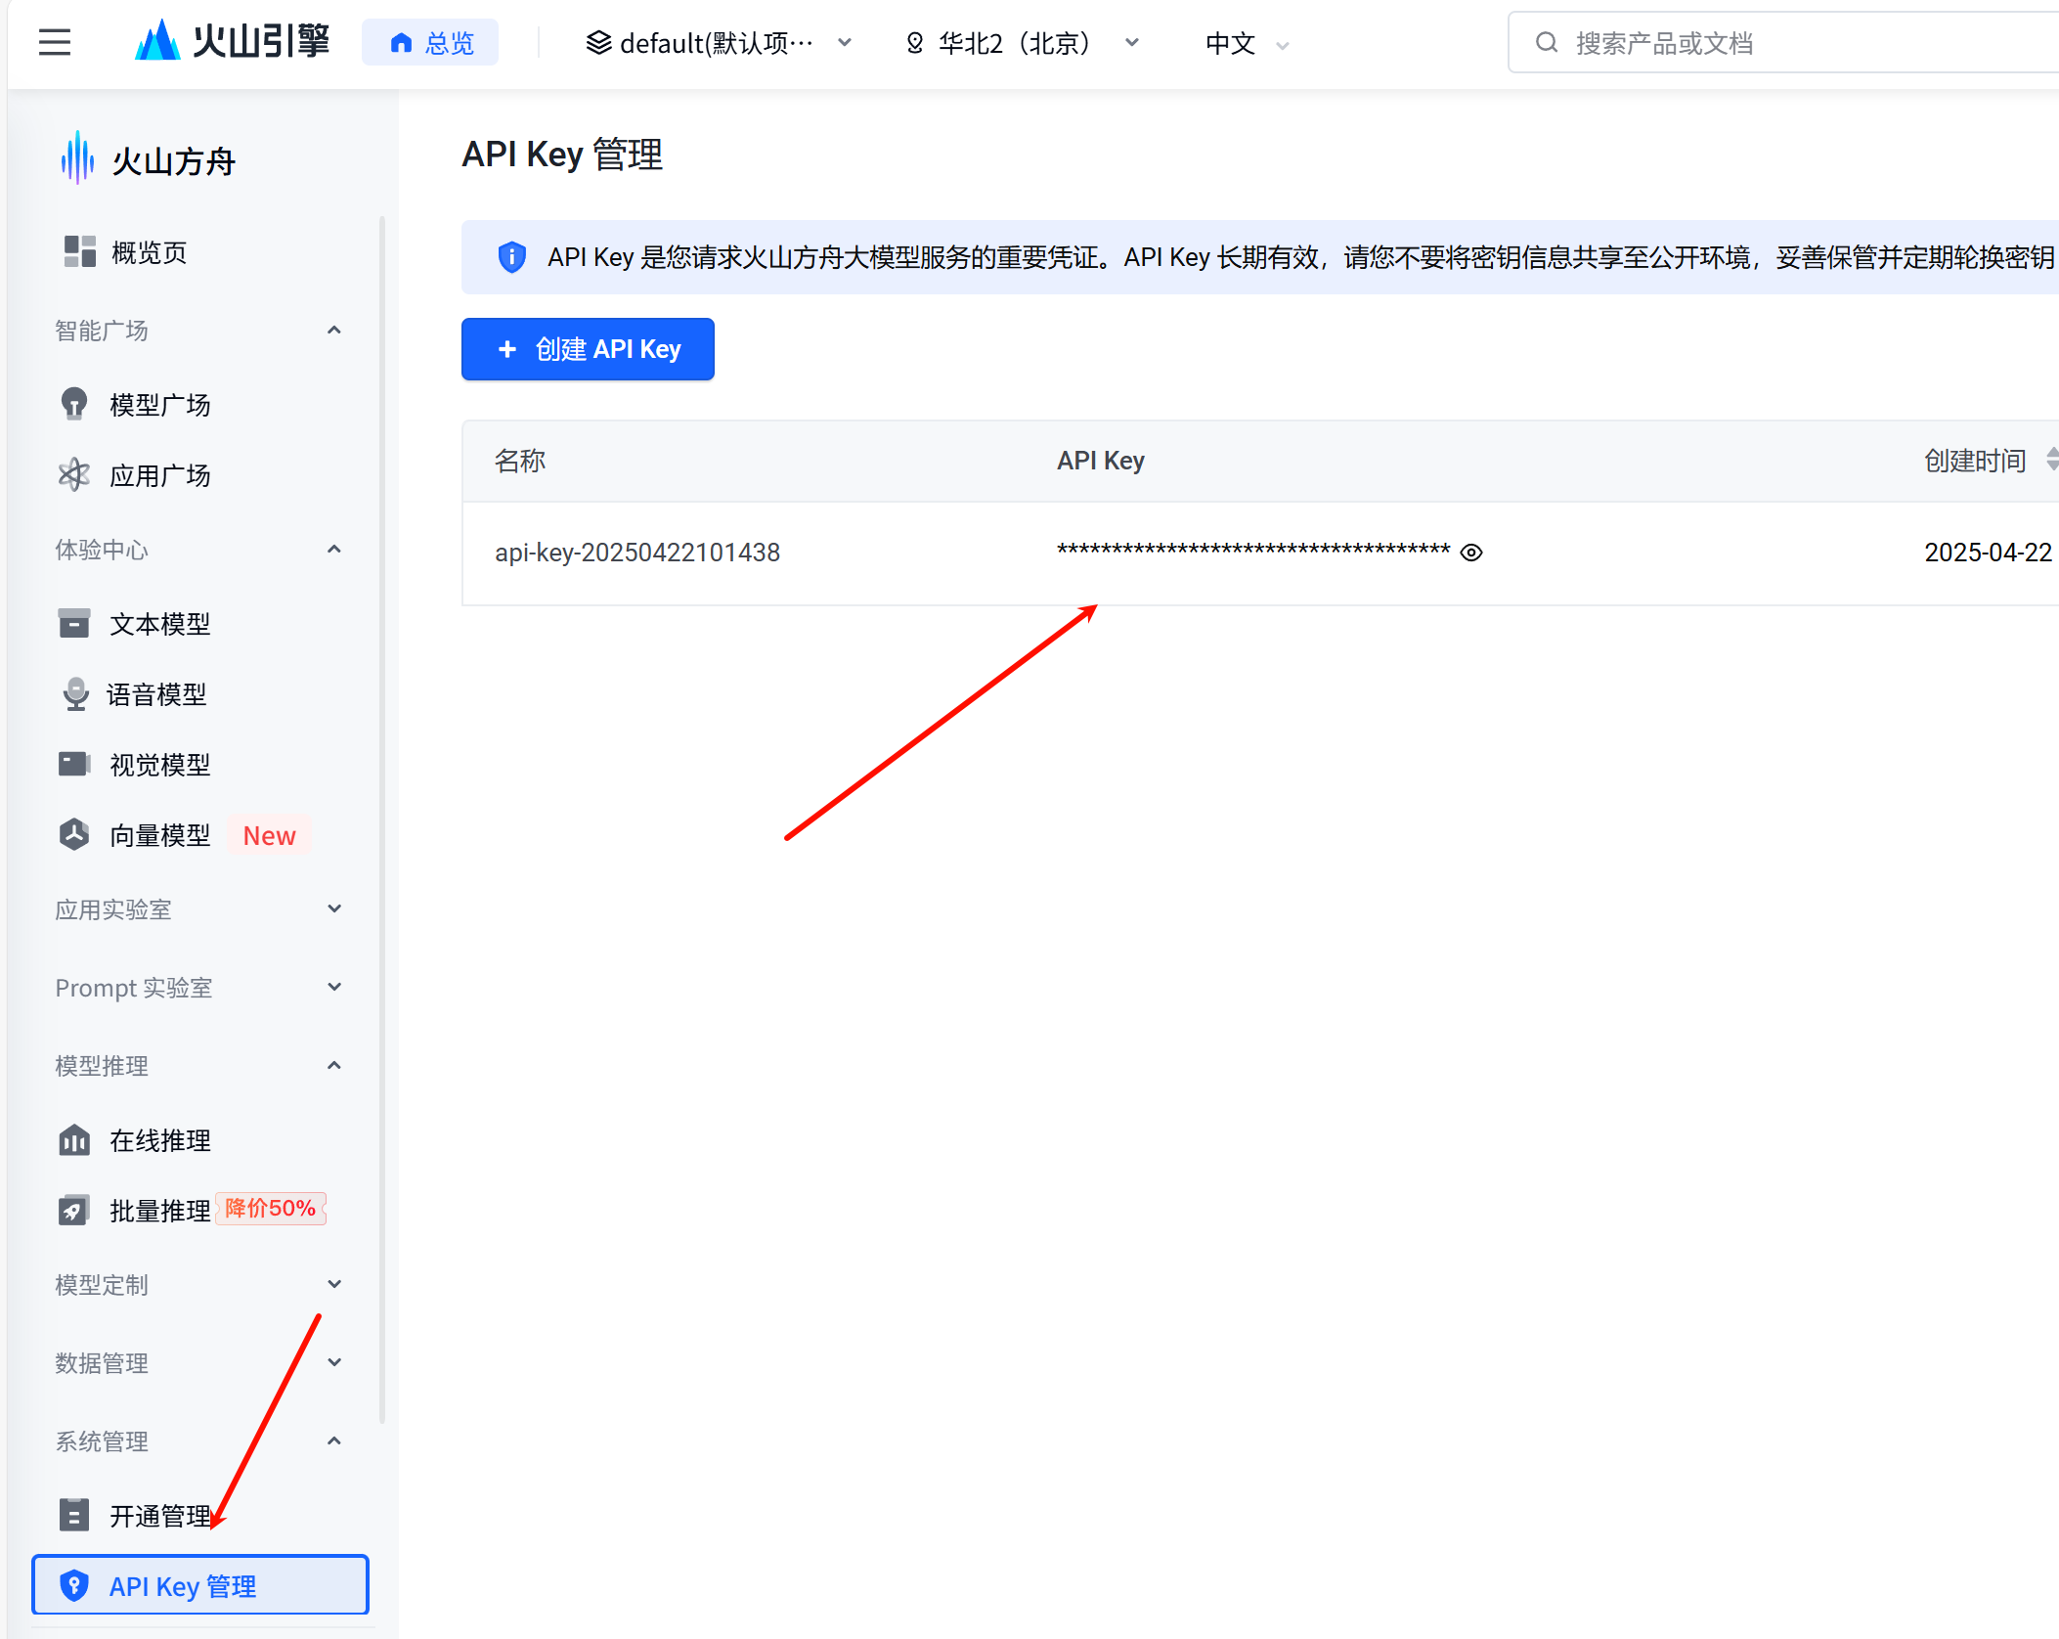
Task: Click the api-key-20250422101438 name cell
Action: point(637,553)
